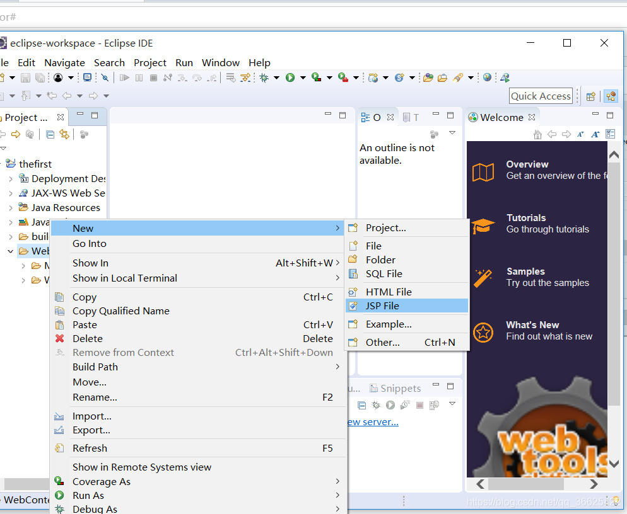Viewport: 627px width, 514px height.
Task: Open the Outline view menu triangle
Action: pyautogui.click(x=452, y=132)
